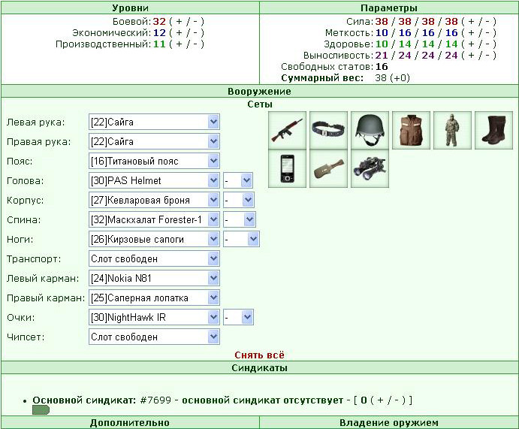Open the Левая рука weapon dropdown

coord(154,122)
